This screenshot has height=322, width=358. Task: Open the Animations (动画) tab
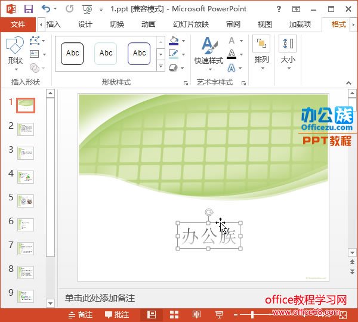[149, 24]
